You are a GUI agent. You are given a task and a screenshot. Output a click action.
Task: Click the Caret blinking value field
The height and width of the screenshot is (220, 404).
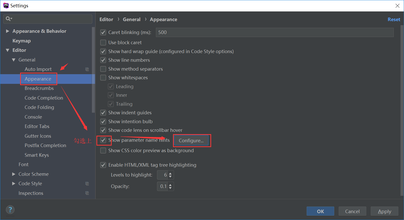(x=275, y=33)
